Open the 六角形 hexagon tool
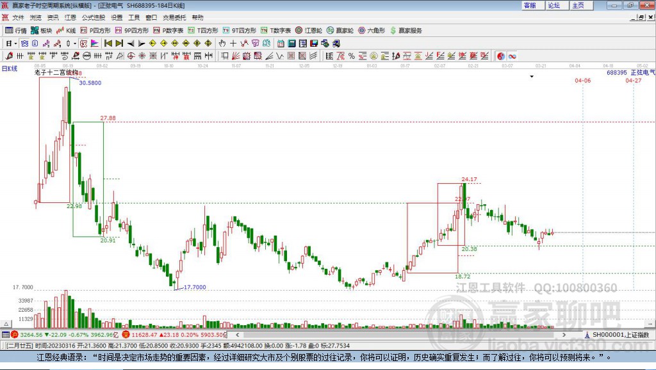 click(372, 31)
